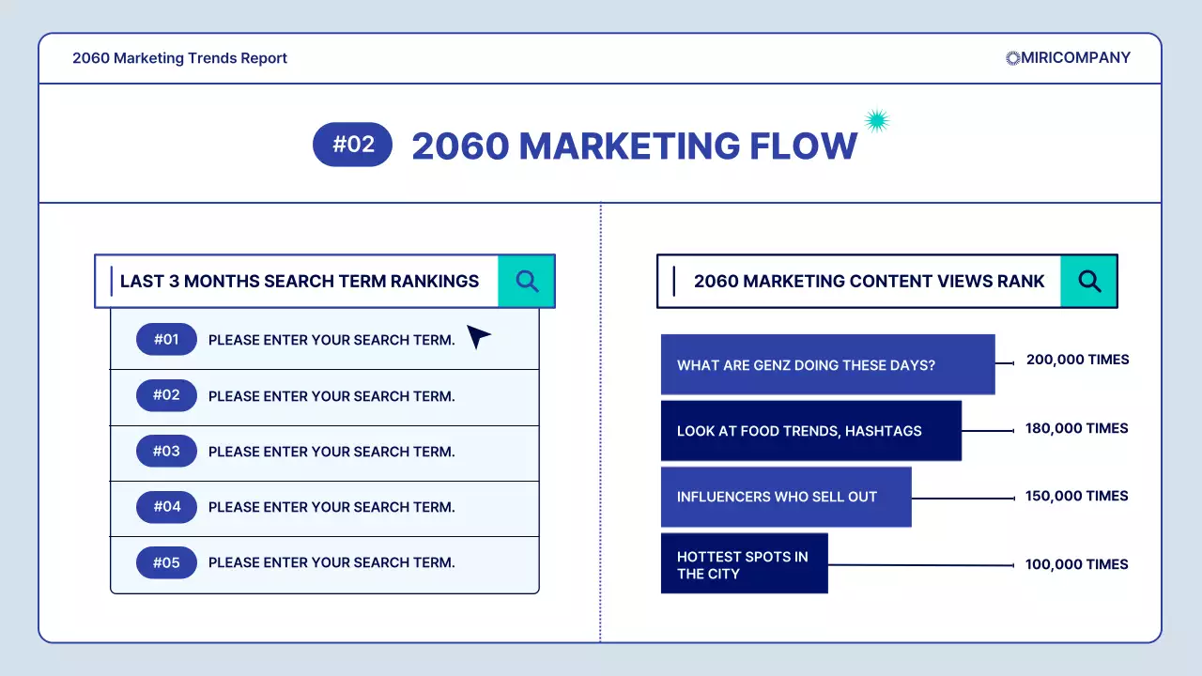The width and height of the screenshot is (1202, 676).
Task: Select the 'HOTTEST SPOTS IN THE CITY' bar
Action: tap(744, 563)
